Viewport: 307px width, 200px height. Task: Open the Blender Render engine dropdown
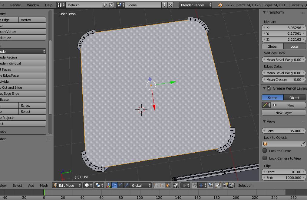tap(195, 5)
